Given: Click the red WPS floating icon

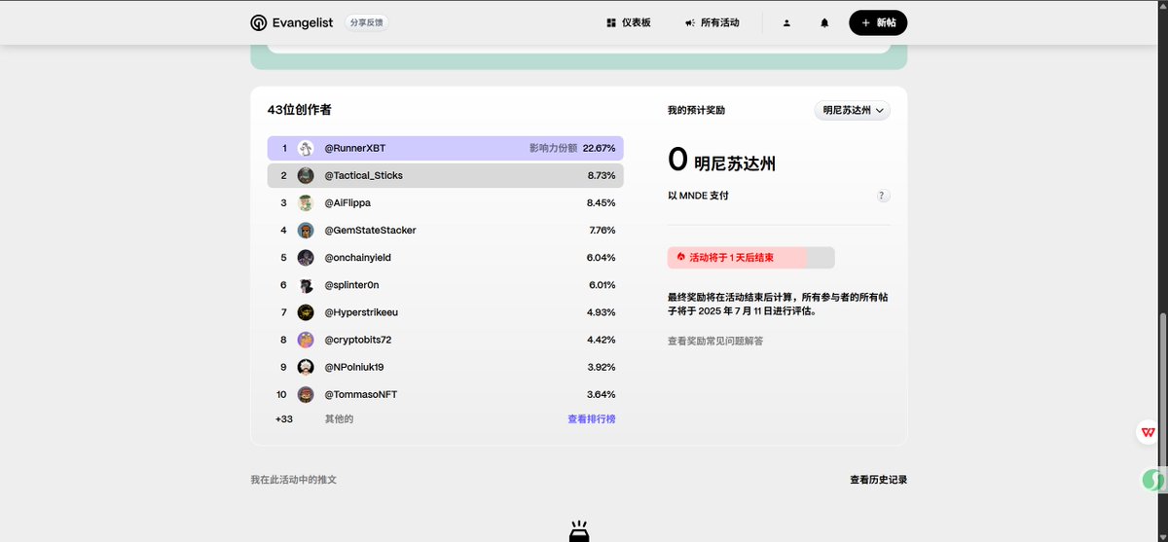Looking at the screenshot, I should click(x=1149, y=433).
